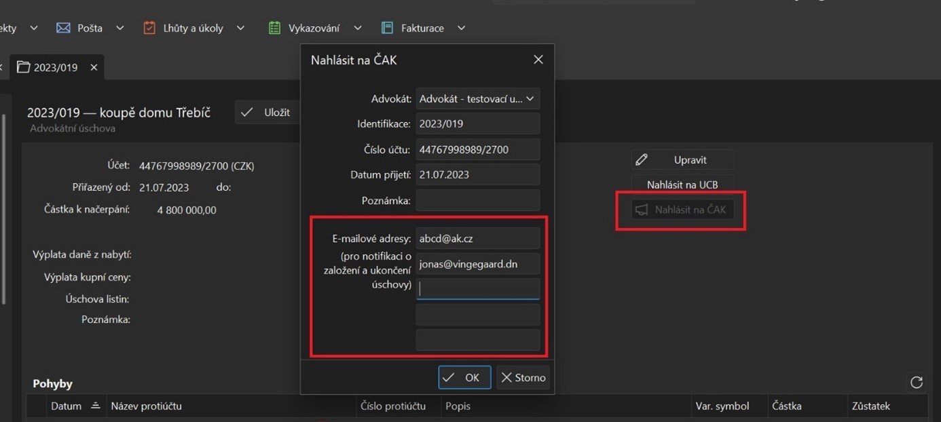Close the 2023/019 tab
The image size is (941, 422).
coord(94,67)
